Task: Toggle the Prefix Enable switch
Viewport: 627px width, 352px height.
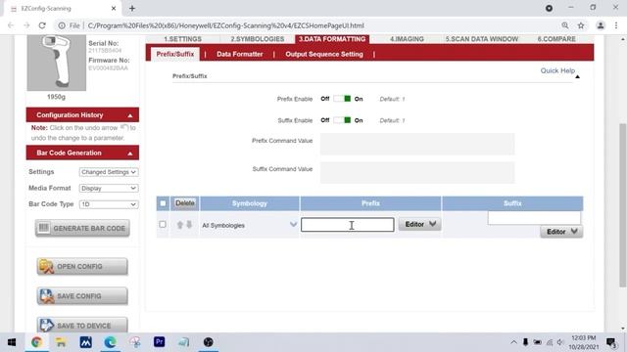Action: pyautogui.click(x=342, y=99)
